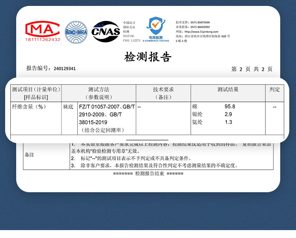Select report number 240129341
The image size is (296, 238).
[x=65, y=69]
